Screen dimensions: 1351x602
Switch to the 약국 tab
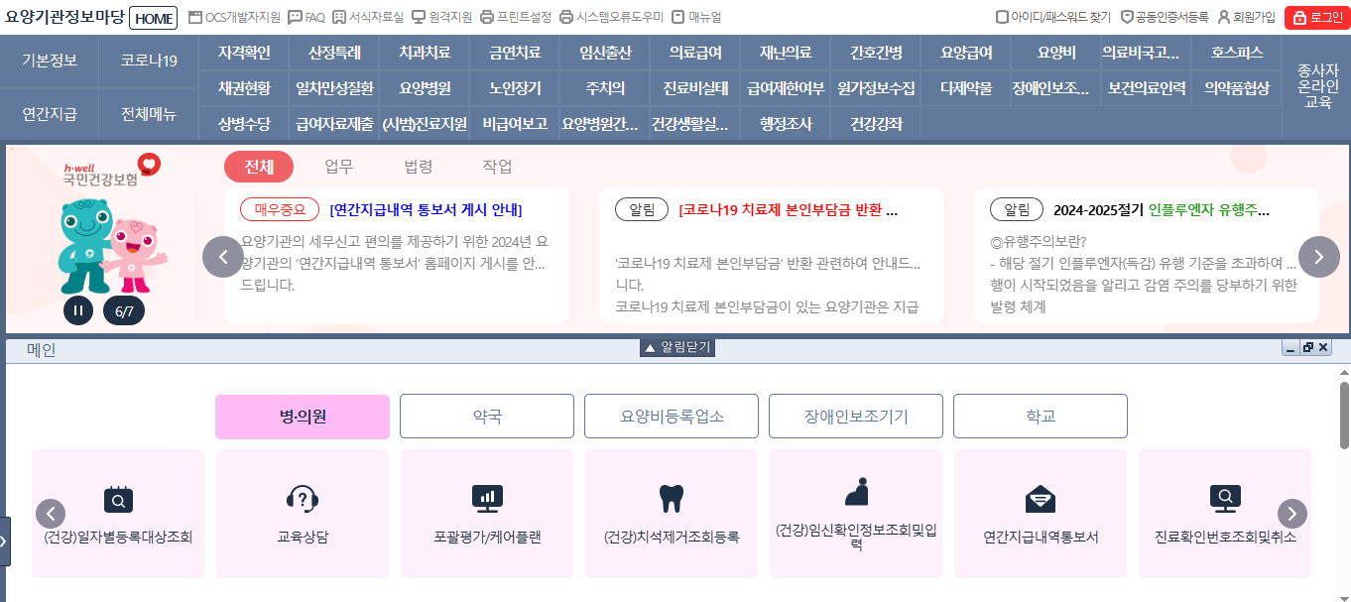click(x=486, y=416)
